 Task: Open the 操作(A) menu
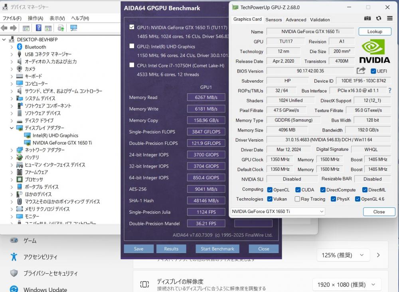pyautogui.click(x=36, y=18)
